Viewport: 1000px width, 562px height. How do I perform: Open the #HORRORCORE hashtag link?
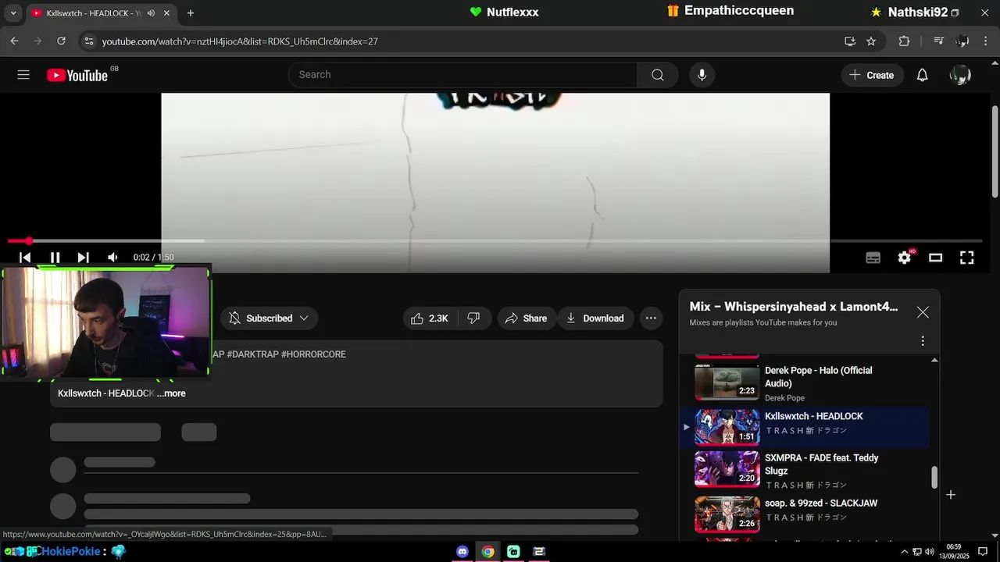pyautogui.click(x=313, y=354)
